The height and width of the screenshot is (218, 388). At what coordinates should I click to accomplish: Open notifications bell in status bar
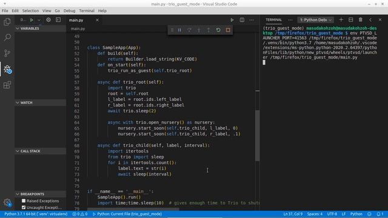click(380, 214)
